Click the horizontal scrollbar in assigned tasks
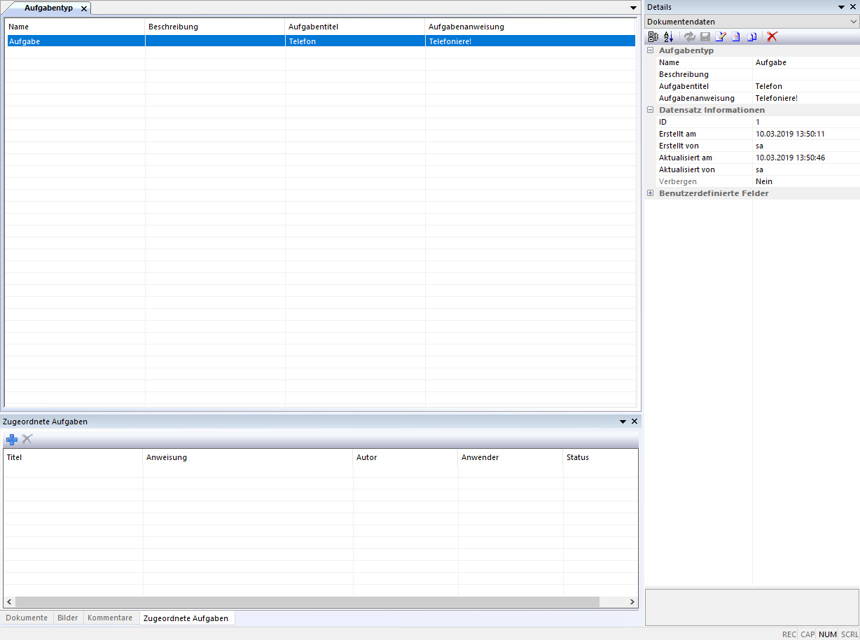860x640 pixels. pyautogui.click(x=307, y=601)
